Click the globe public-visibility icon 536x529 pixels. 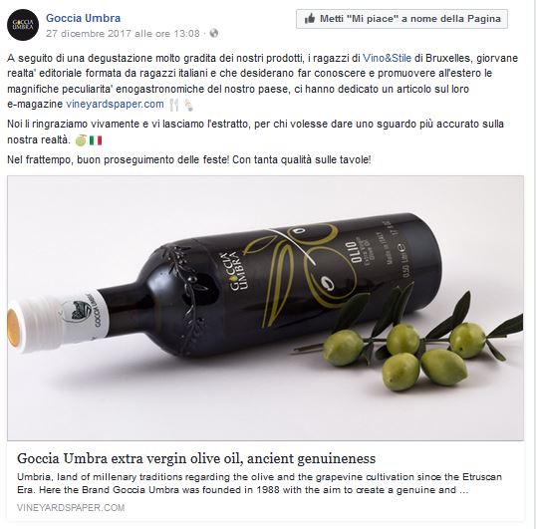click(x=214, y=33)
